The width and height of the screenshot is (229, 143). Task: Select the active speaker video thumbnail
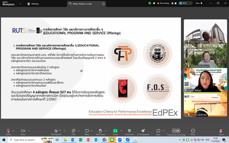point(205,80)
